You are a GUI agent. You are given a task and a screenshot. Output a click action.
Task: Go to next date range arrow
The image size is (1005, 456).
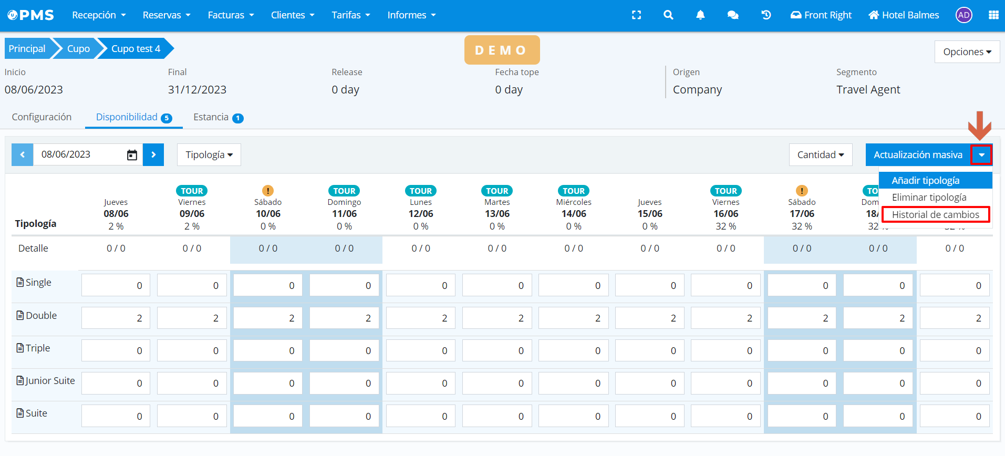153,155
